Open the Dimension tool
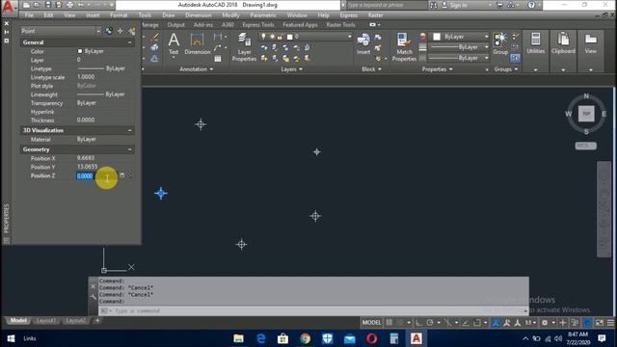Screen dimensions: 617x347 coord(197,43)
